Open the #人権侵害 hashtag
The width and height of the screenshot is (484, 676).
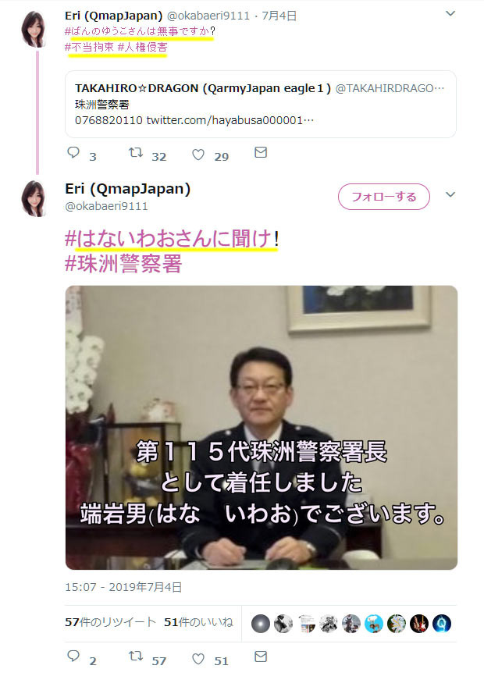142,47
